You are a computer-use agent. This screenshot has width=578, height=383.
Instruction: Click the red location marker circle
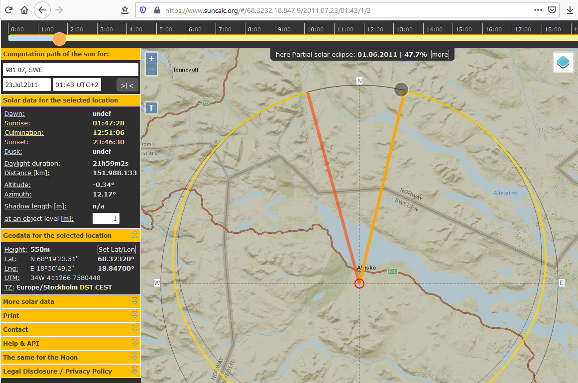359,283
